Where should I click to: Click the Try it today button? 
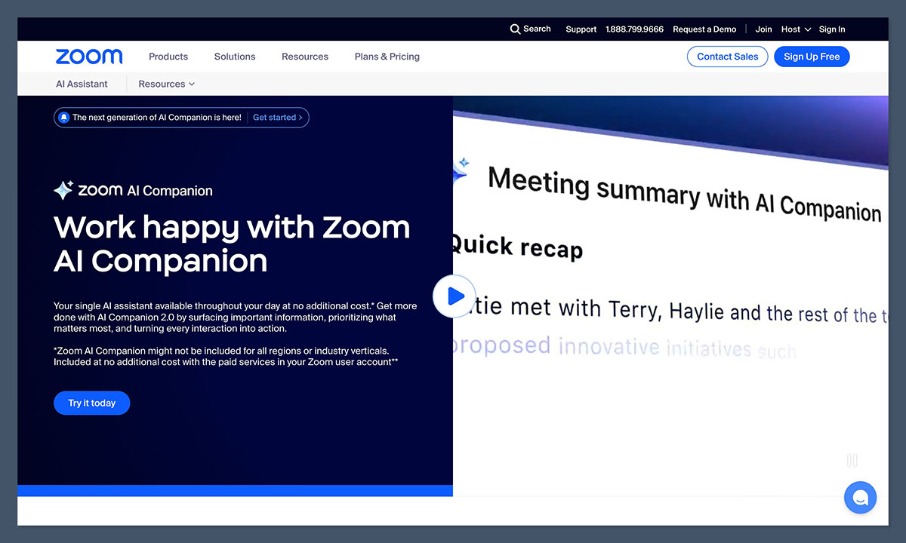pos(91,403)
